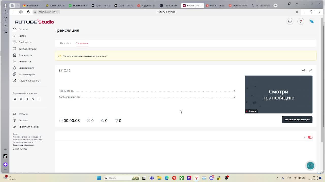The height and width of the screenshot is (182, 325).
Task: Open Монетизация section
Action: tap(24, 68)
